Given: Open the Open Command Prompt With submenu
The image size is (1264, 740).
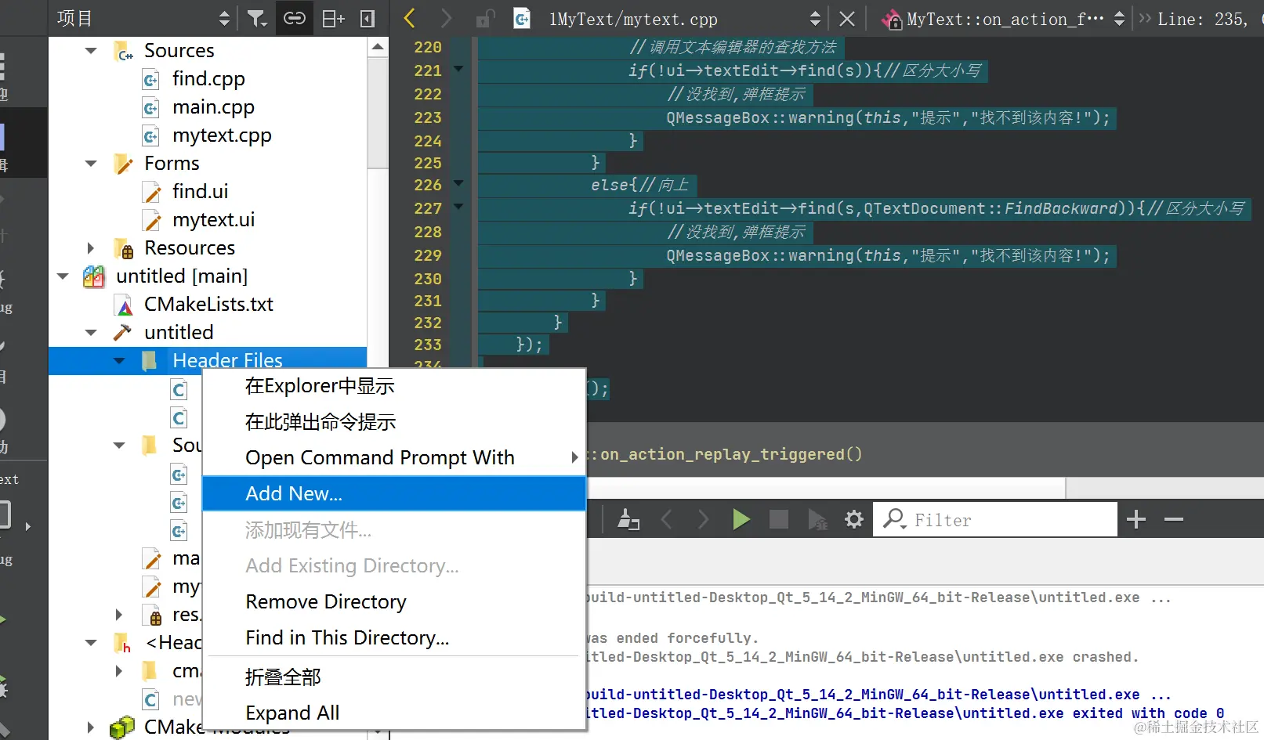Looking at the screenshot, I should pos(394,457).
